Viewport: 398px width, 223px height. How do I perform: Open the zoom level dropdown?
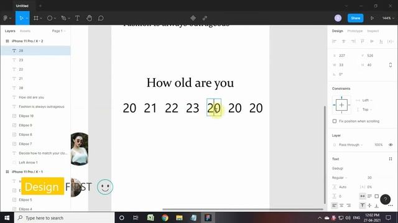pos(388,18)
